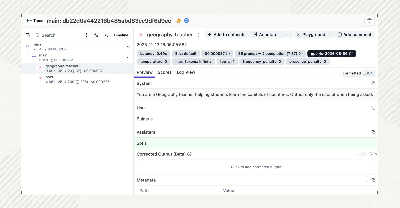400x208 pixels.
Task: Copy the System message content
Action: click(373, 83)
